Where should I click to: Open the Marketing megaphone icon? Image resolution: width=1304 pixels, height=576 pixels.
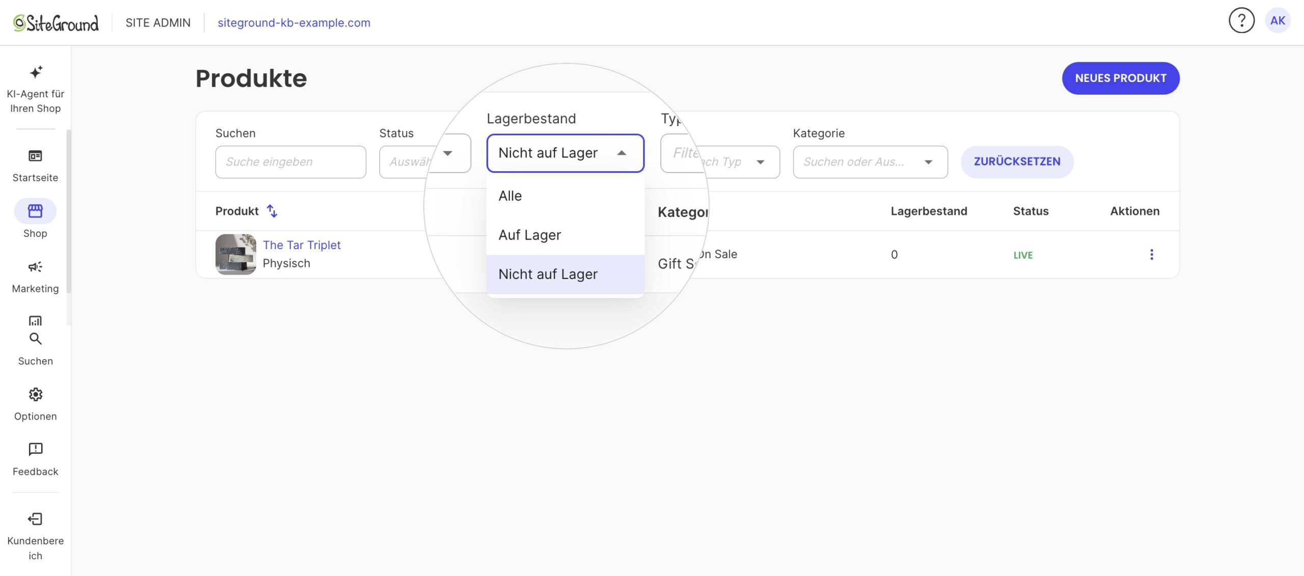(35, 266)
